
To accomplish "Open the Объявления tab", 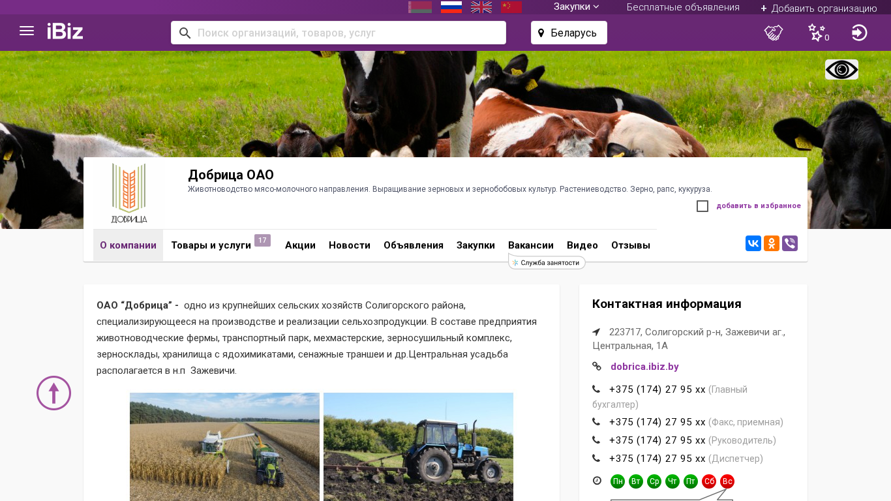I will (414, 245).
